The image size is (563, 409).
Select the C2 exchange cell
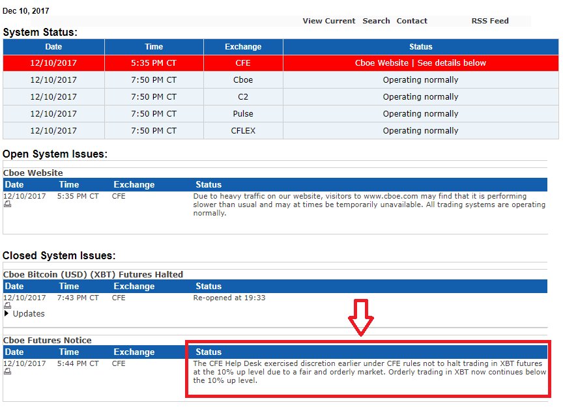[x=243, y=96]
